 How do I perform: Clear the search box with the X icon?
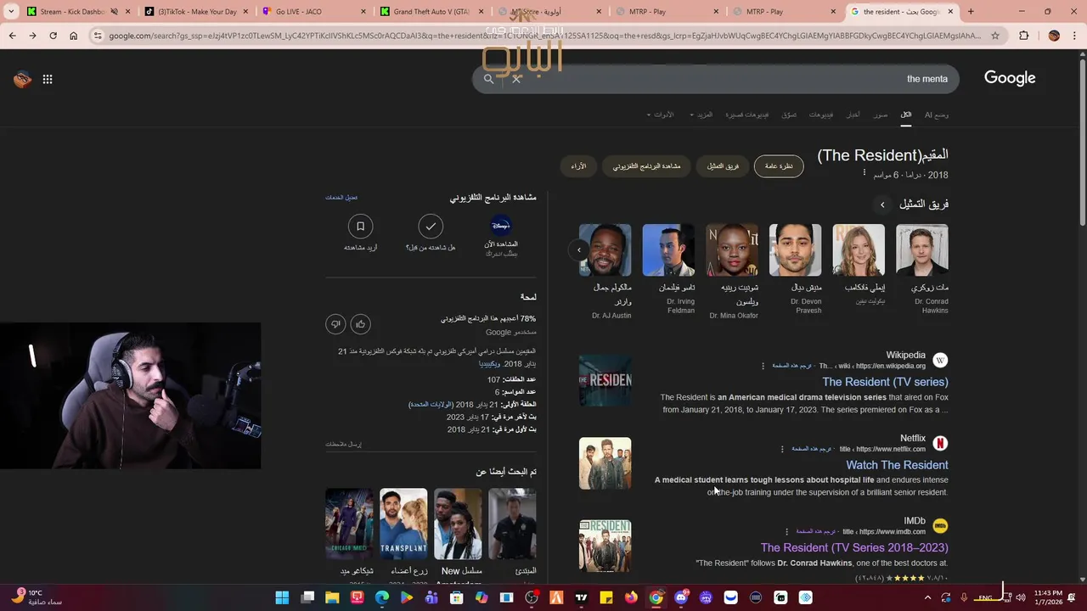[x=516, y=79]
